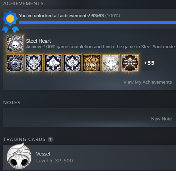Viewport: 176px width, 171px height.
Task: Create a New Note
Action: 161,119
